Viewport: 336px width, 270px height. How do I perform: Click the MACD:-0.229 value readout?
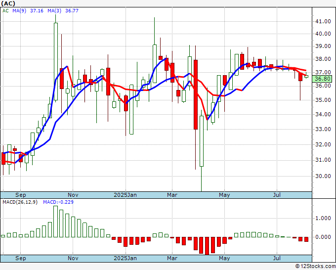58,202
